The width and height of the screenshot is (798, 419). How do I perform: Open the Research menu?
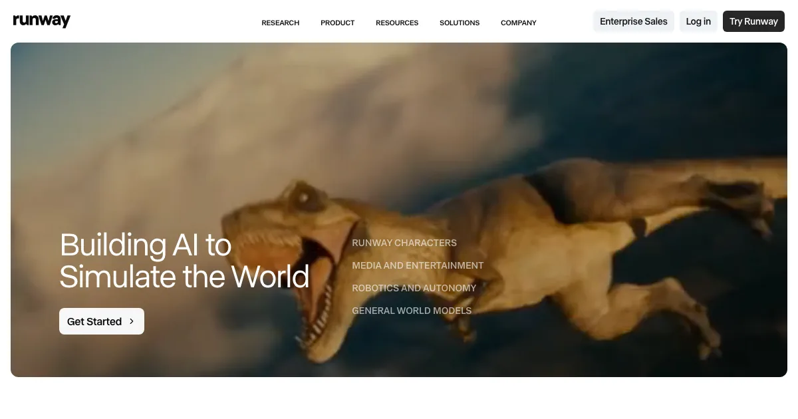coord(280,23)
